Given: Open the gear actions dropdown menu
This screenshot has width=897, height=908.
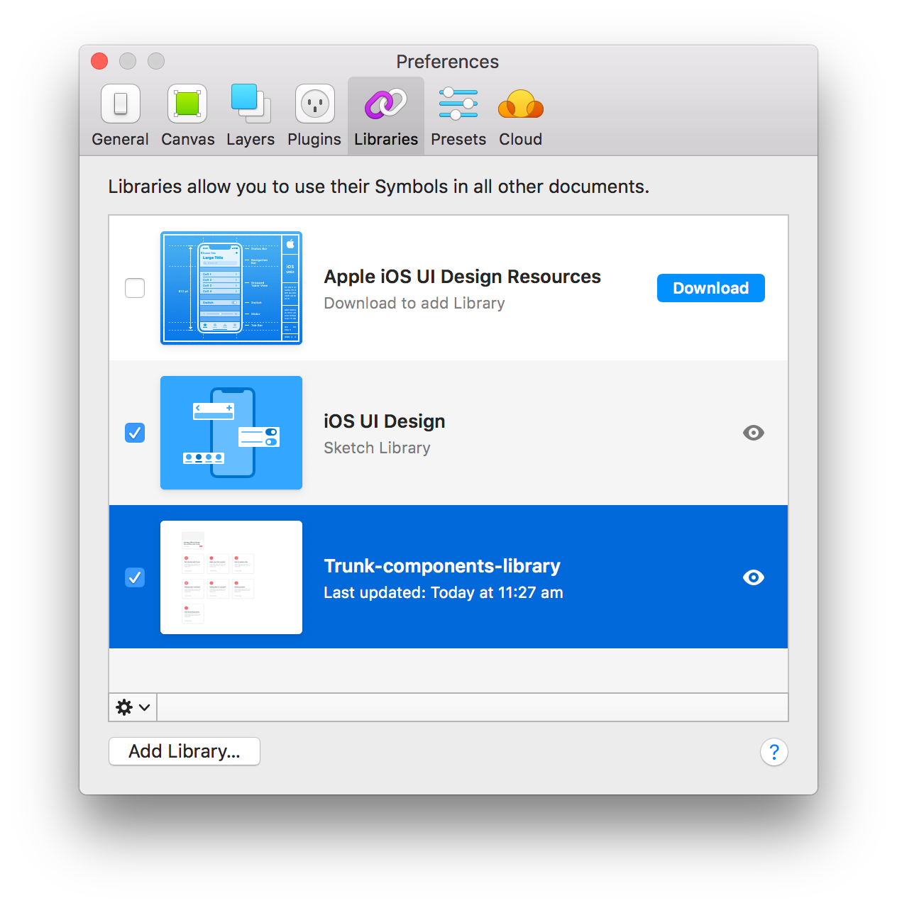Looking at the screenshot, I should tap(133, 707).
